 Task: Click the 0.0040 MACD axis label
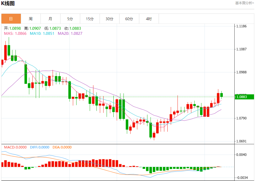point(241,155)
